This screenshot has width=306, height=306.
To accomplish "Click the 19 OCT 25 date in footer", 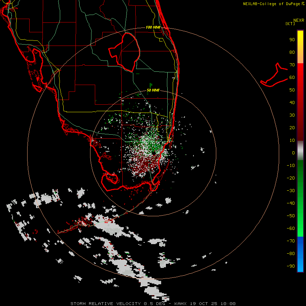I will pos(204,304).
